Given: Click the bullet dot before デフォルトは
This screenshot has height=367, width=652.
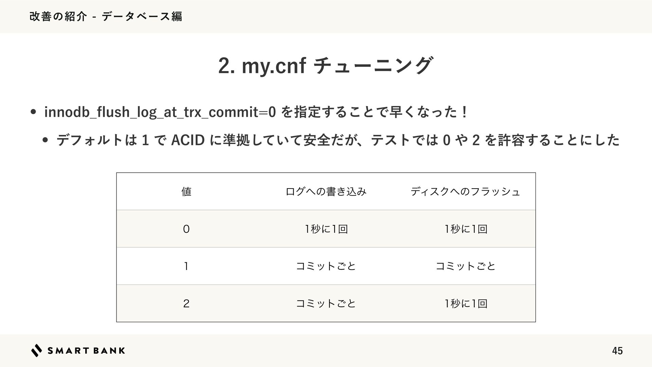Looking at the screenshot, I should coord(45,140).
